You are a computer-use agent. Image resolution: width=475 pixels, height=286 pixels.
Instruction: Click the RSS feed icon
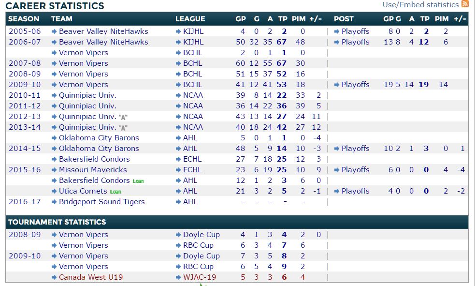tap(465, 4)
